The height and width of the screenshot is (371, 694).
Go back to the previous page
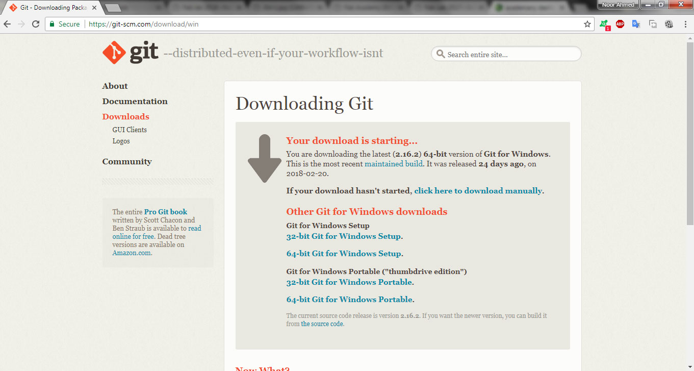pyautogui.click(x=7, y=24)
